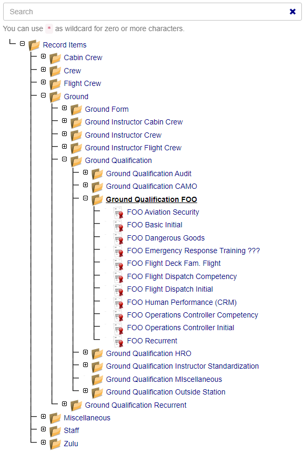304x452 pixels.
Task: Click the Zulu folder icon
Action: (55, 444)
